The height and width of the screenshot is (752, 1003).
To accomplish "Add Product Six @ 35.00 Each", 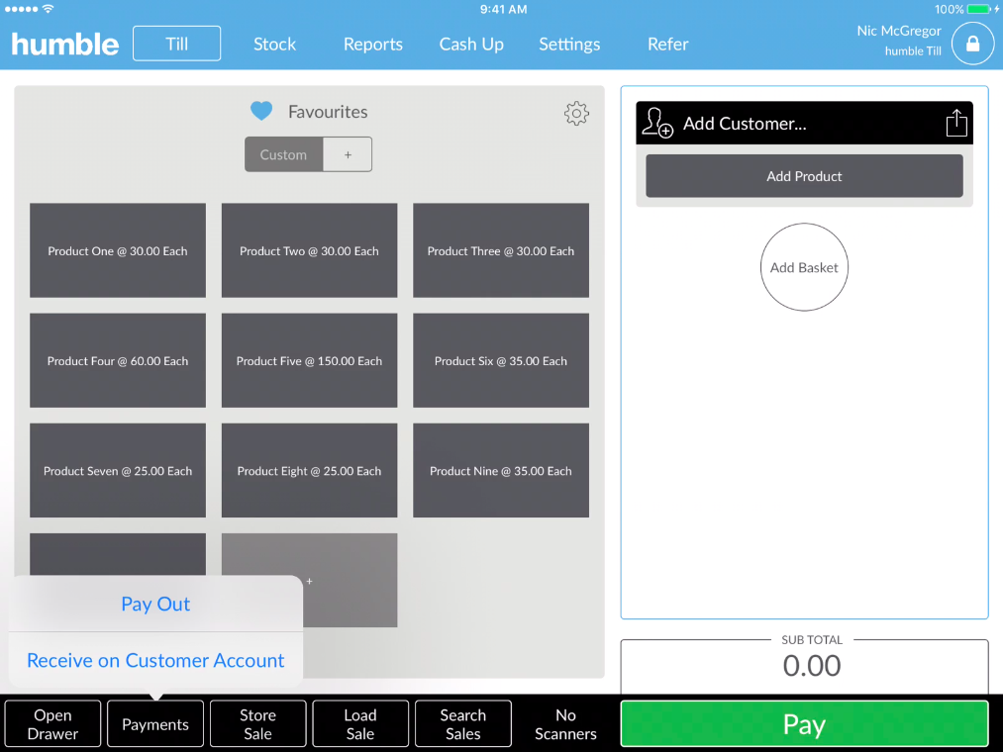I will [x=501, y=360].
